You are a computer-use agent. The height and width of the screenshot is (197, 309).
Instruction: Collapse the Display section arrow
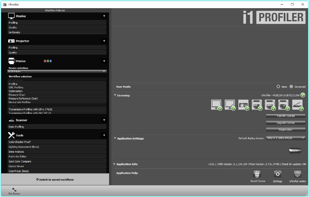(104, 16)
